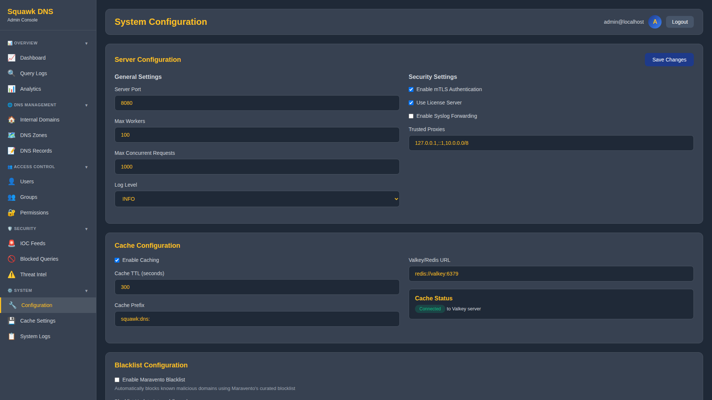The height and width of the screenshot is (400, 712).
Task: Open the Permissions page
Action: [48, 213]
